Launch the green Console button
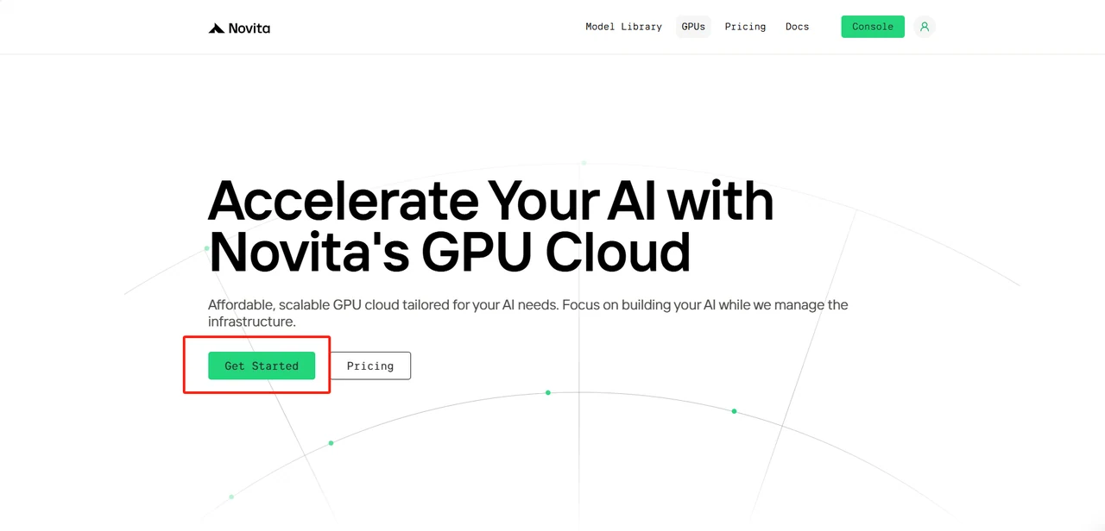The width and height of the screenshot is (1105, 531). [873, 27]
